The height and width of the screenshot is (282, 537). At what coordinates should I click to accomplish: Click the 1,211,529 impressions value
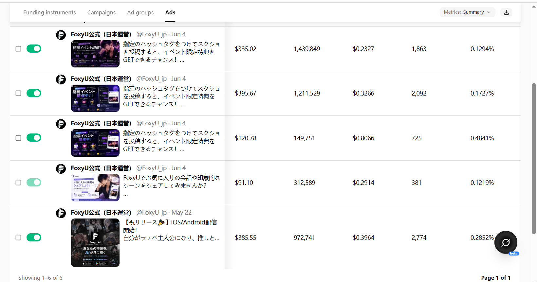307,93
